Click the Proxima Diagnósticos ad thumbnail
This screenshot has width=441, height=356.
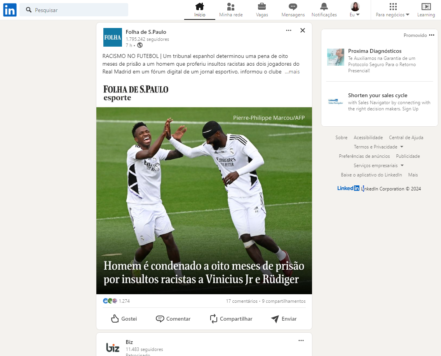[x=336, y=57]
